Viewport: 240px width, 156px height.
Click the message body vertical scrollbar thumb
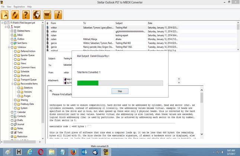[202, 97]
